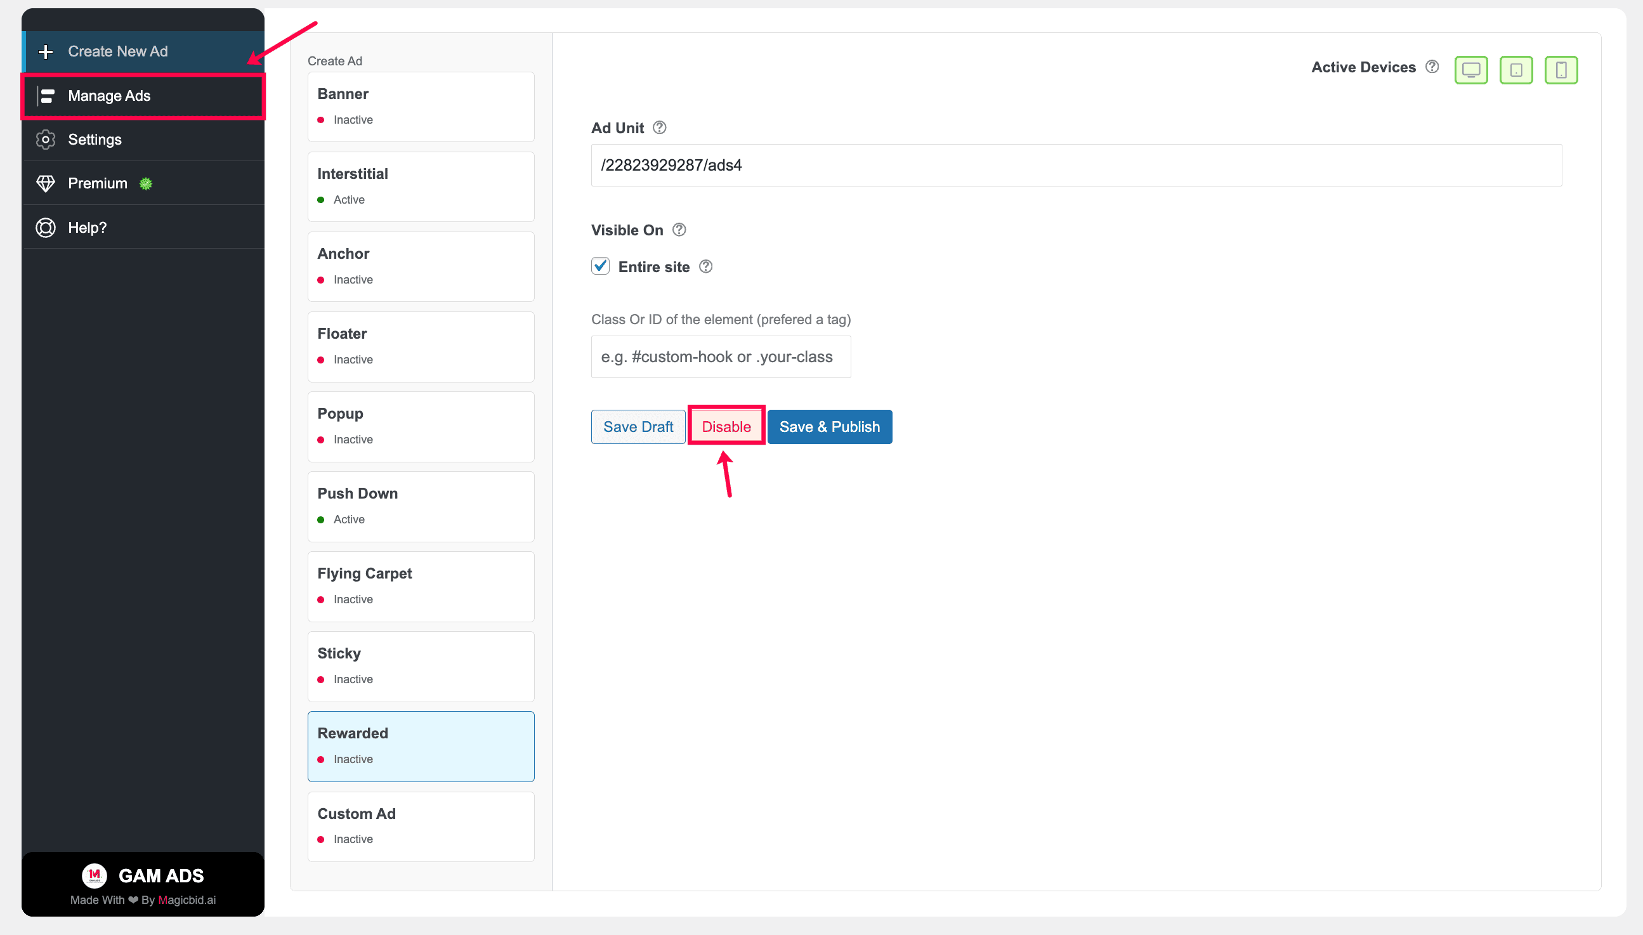Go to the Settings menu item
The image size is (1643, 935).
[144, 140]
